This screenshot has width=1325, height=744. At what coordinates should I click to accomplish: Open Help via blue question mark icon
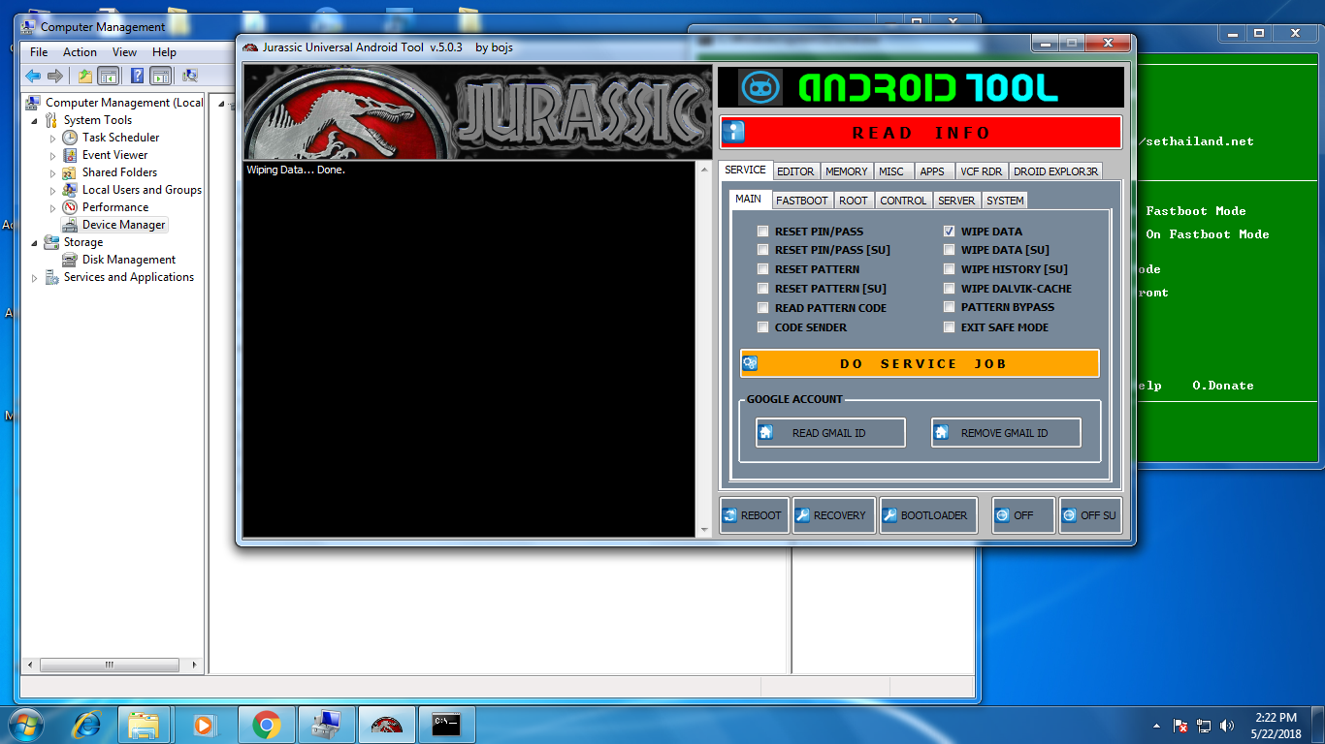[x=138, y=76]
